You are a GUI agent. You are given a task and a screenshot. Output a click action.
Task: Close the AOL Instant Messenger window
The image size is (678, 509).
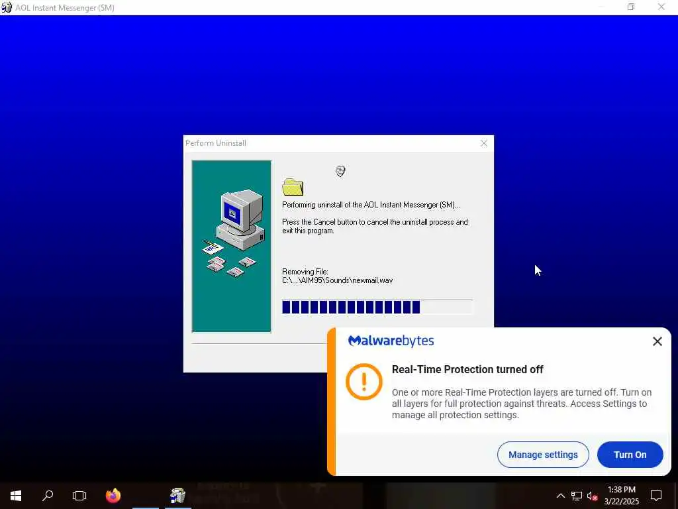pyautogui.click(x=661, y=7)
